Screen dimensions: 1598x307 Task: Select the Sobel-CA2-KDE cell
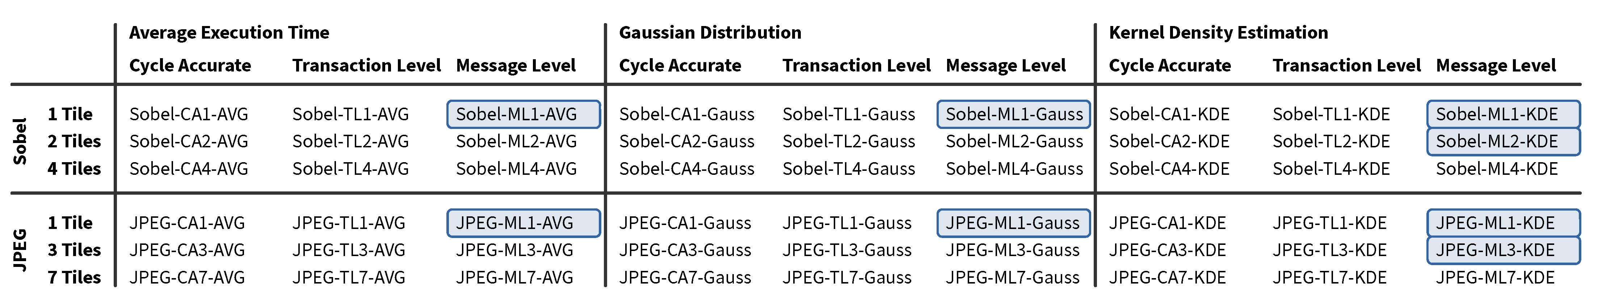pyautogui.click(x=1169, y=142)
